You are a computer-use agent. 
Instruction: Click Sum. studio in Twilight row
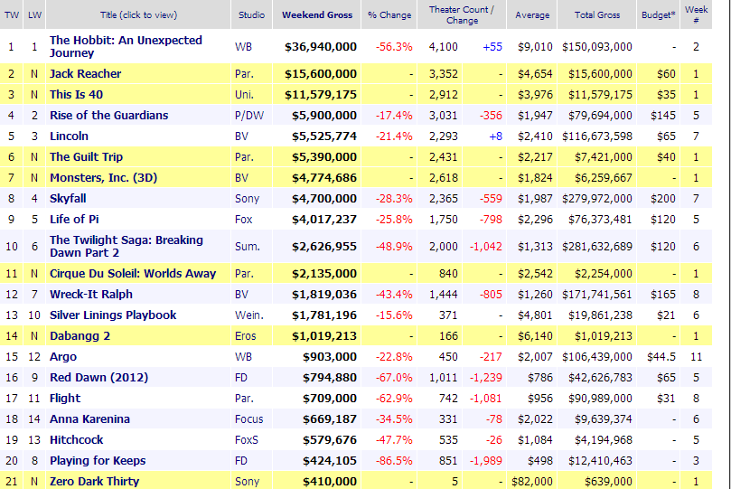[x=247, y=246]
